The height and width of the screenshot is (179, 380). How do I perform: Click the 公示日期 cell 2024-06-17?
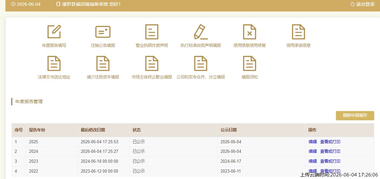point(231,161)
